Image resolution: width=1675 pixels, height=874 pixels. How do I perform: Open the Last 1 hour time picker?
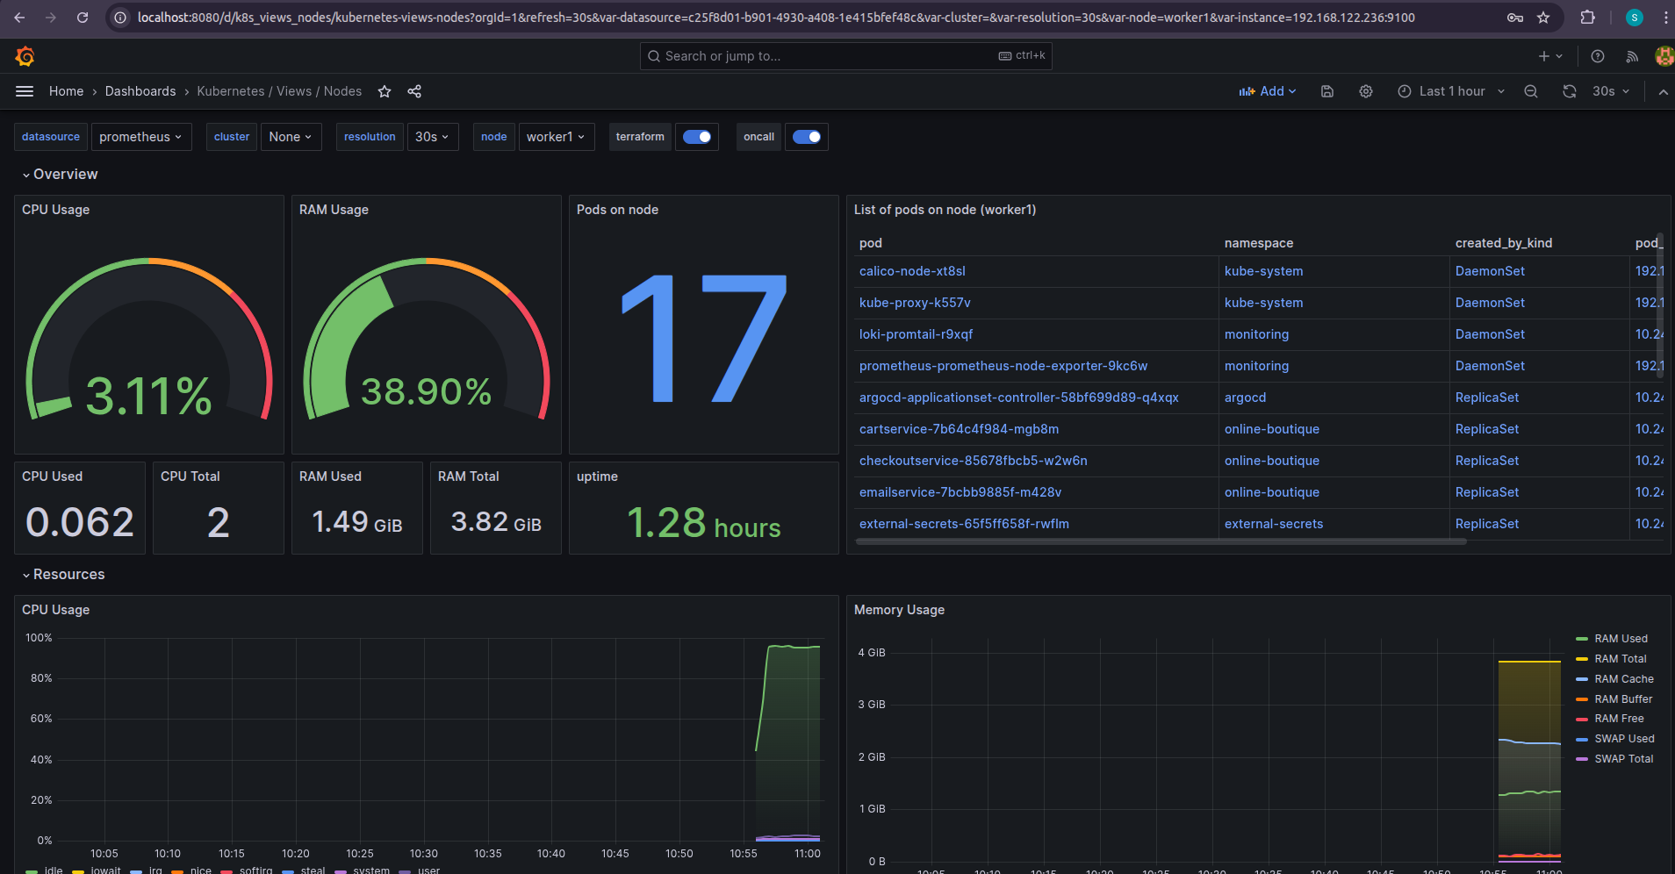[1451, 91]
